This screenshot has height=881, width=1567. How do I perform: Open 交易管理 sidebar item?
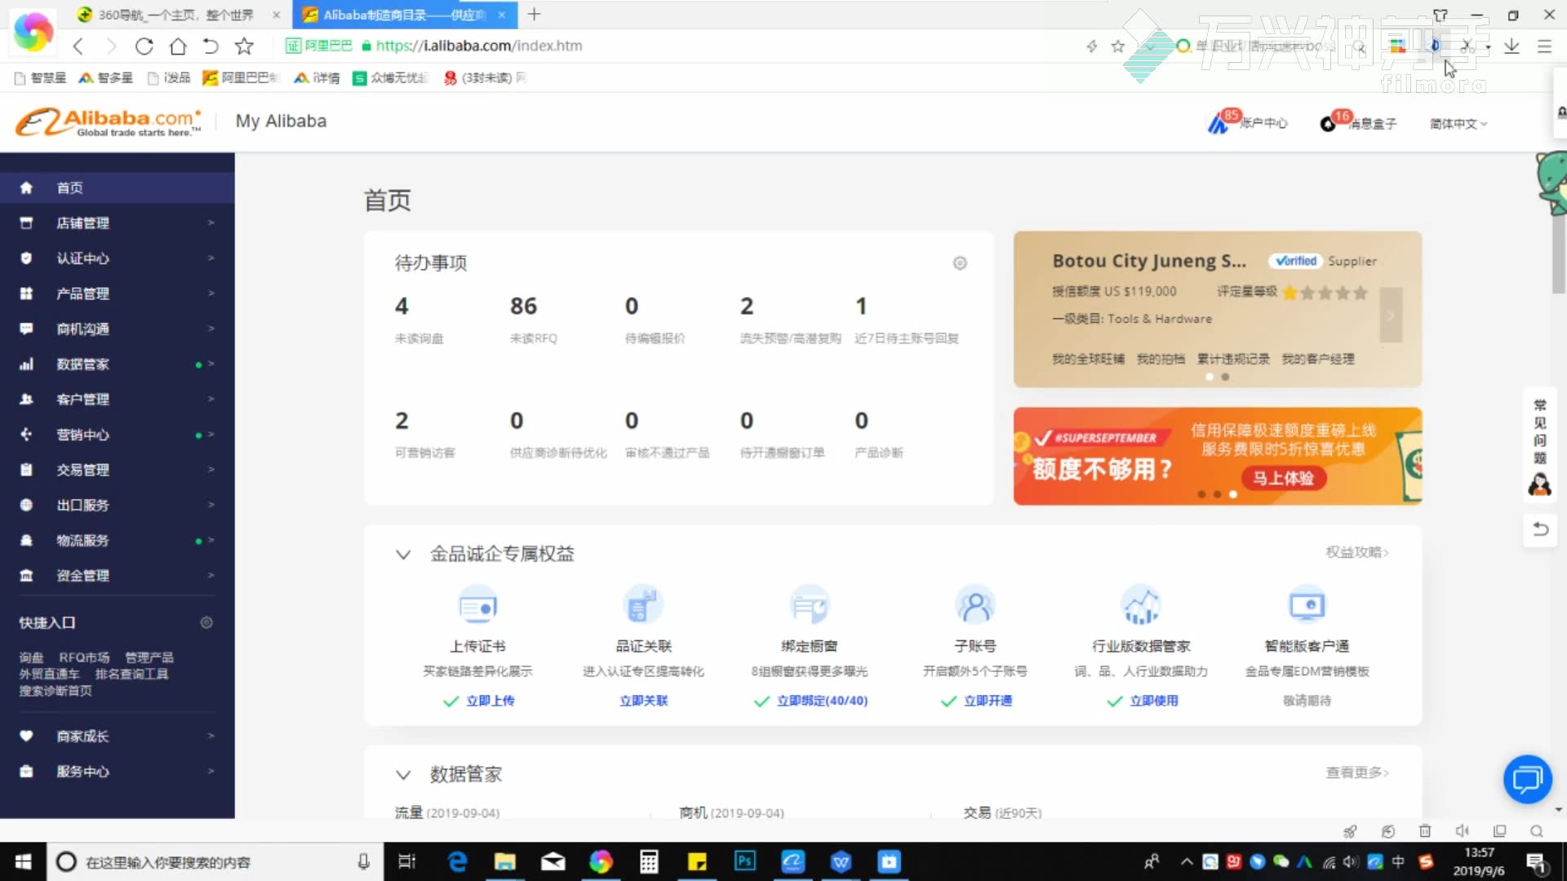point(118,470)
